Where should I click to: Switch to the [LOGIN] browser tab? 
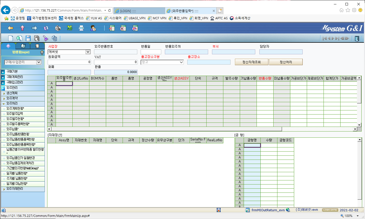click(x=139, y=11)
